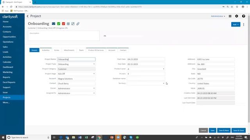The image size is (250, 140).
Task: Click the Database name field
Action: pyautogui.click(x=146, y=79)
